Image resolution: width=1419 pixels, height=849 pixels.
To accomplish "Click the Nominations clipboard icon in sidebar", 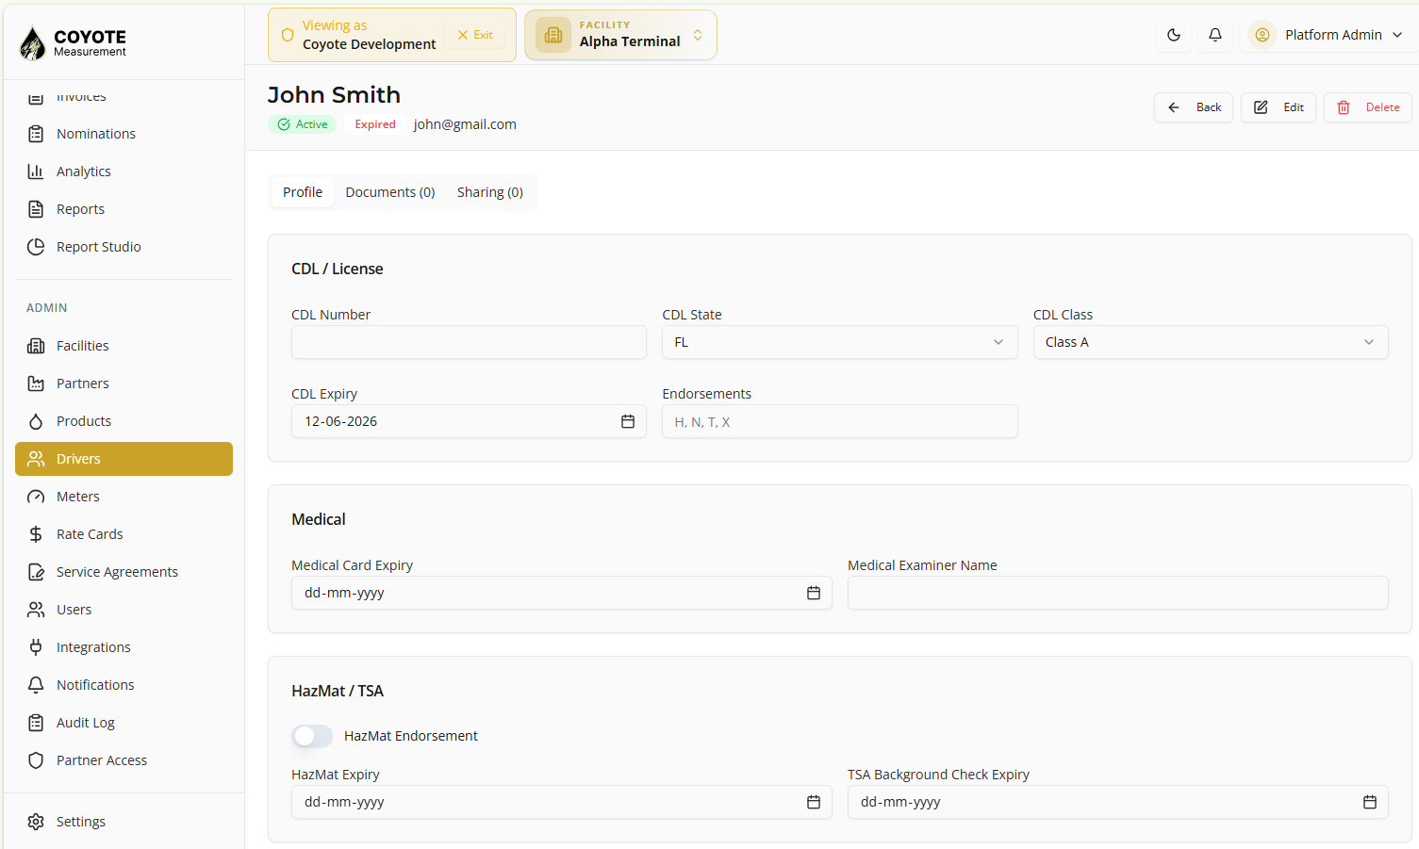I will point(36,134).
